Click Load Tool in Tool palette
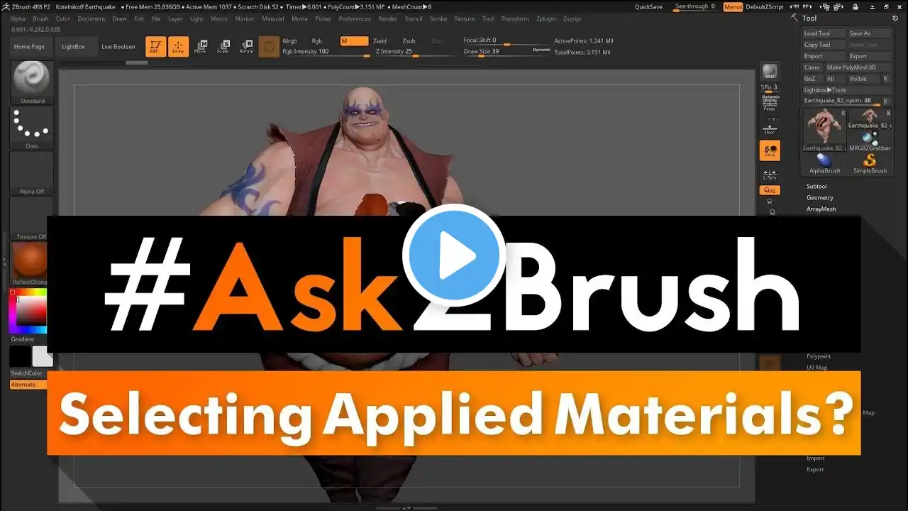 [x=824, y=33]
